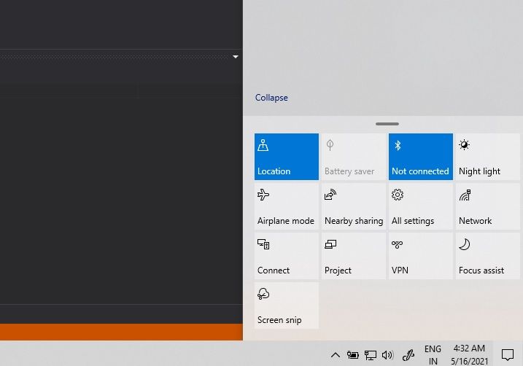Open All settings gear tile
The width and height of the screenshot is (523, 366).
pyautogui.click(x=421, y=206)
